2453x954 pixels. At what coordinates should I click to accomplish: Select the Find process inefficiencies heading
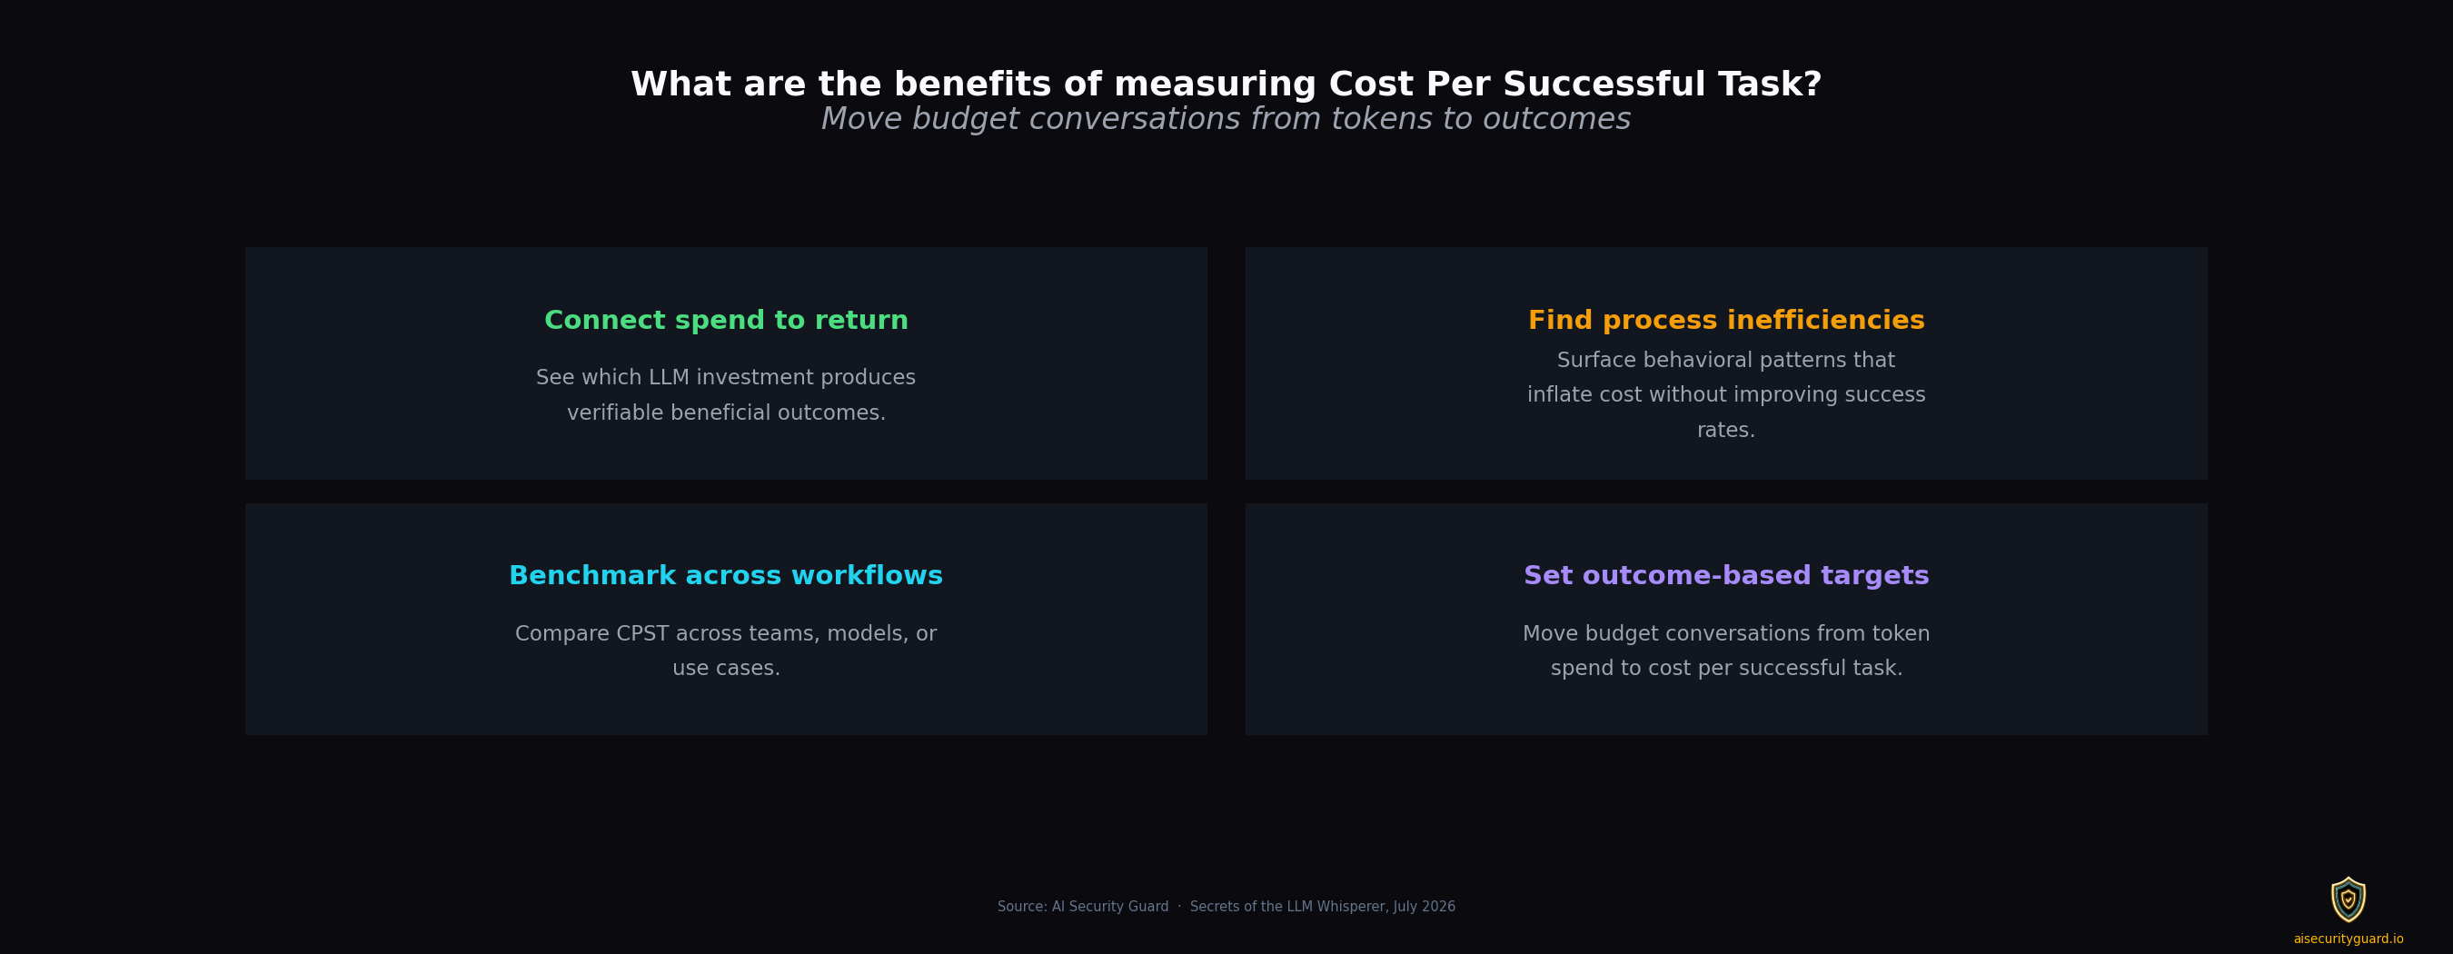[1725, 321]
